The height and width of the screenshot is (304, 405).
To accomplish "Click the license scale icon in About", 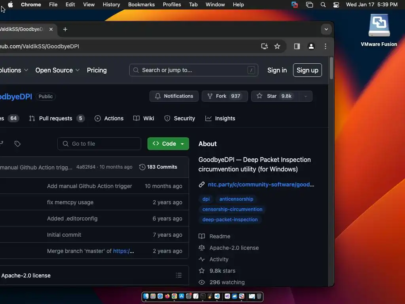I will [x=202, y=248].
